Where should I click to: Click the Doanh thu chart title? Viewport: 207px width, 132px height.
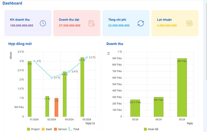point(115,44)
